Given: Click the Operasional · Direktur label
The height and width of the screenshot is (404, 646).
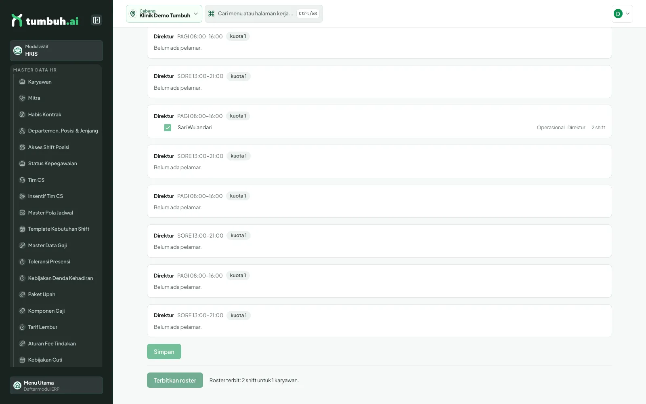Looking at the screenshot, I should coord(561,128).
